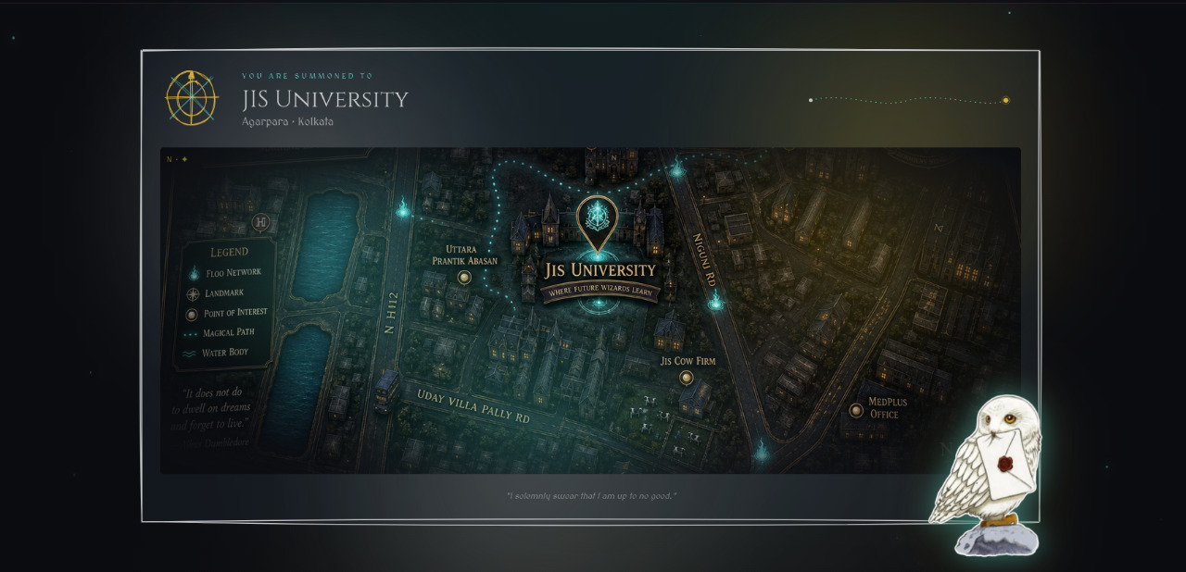The width and height of the screenshot is (1186, 572).
Task: Click the Floo flame nearest MedPlus Office
Action: pos(762,451)
